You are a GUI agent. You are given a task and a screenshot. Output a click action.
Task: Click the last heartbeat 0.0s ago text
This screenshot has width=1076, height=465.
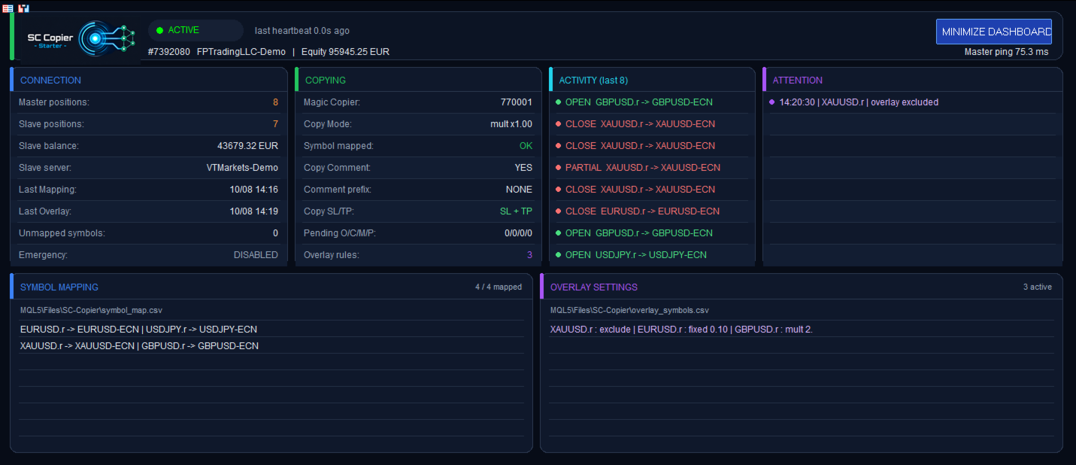tap(302, 31)
